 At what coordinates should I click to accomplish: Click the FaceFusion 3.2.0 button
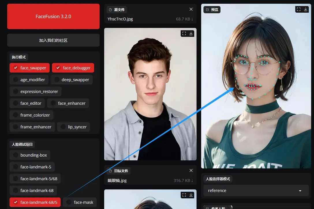53,16
